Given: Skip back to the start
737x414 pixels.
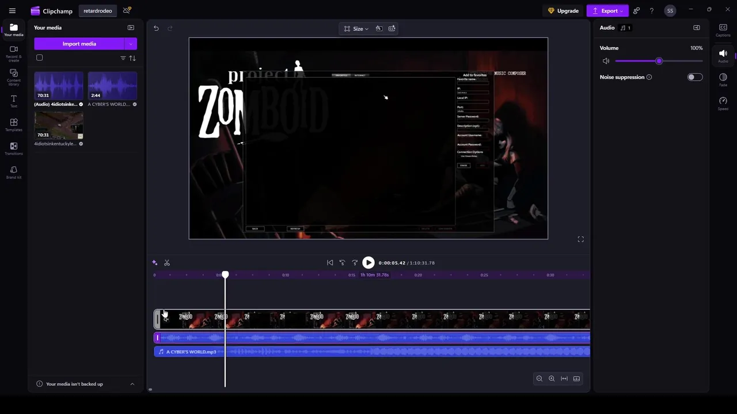Looking at the screenshot, I should pos(330,263).
